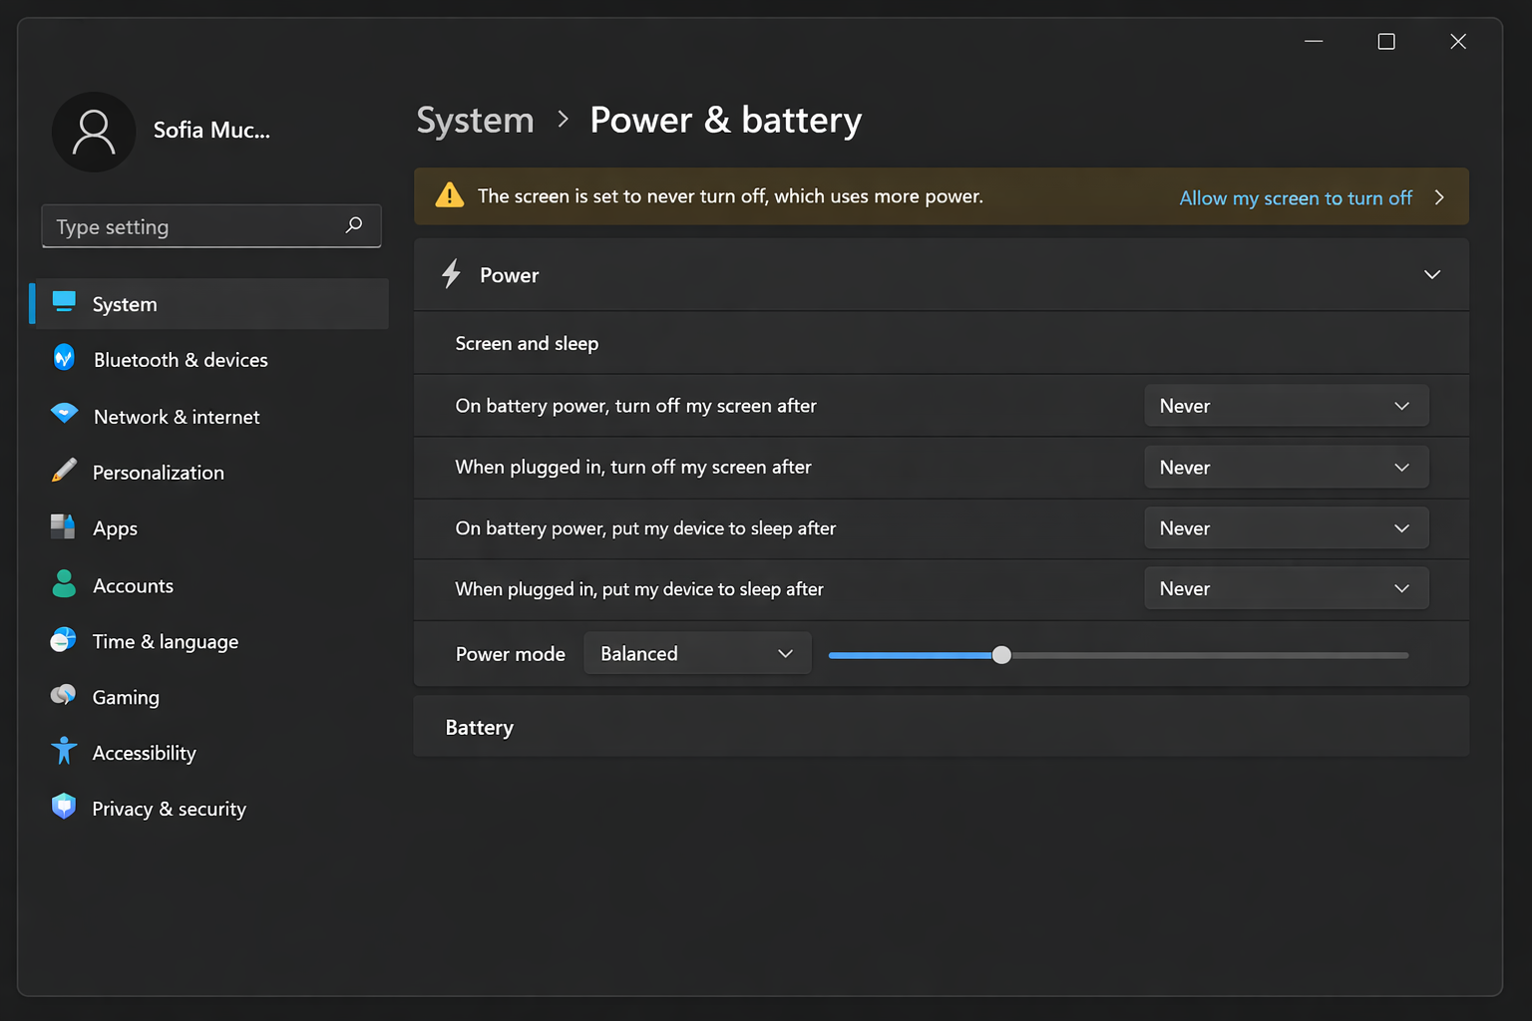1532x1021 pixels.
Task: Adjust the brightness slider handle
Action: pos(1001,655)
